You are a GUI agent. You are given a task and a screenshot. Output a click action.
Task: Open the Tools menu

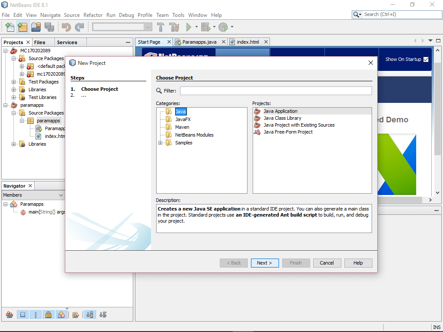coord(178,15)
